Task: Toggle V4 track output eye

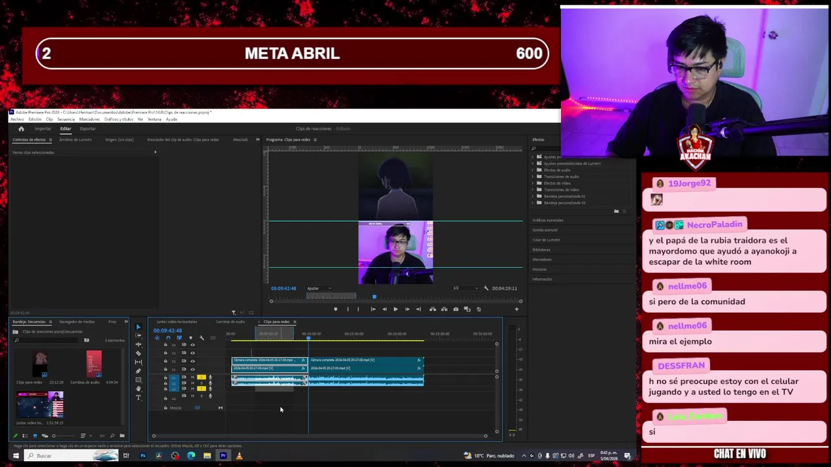Action: (192, 345)
